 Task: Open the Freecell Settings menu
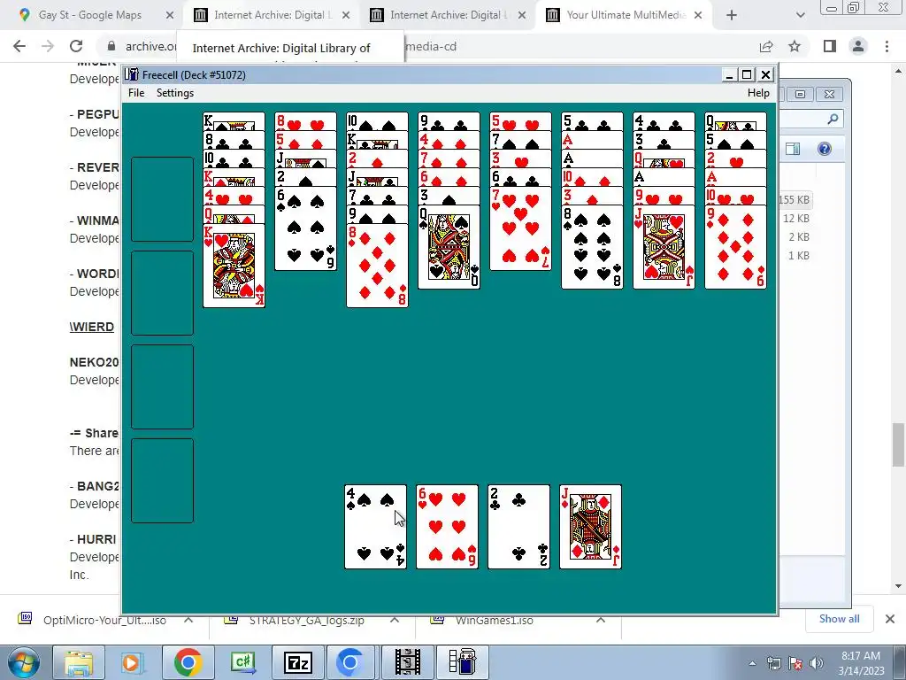pyautogui.click(x=175, y=93)
